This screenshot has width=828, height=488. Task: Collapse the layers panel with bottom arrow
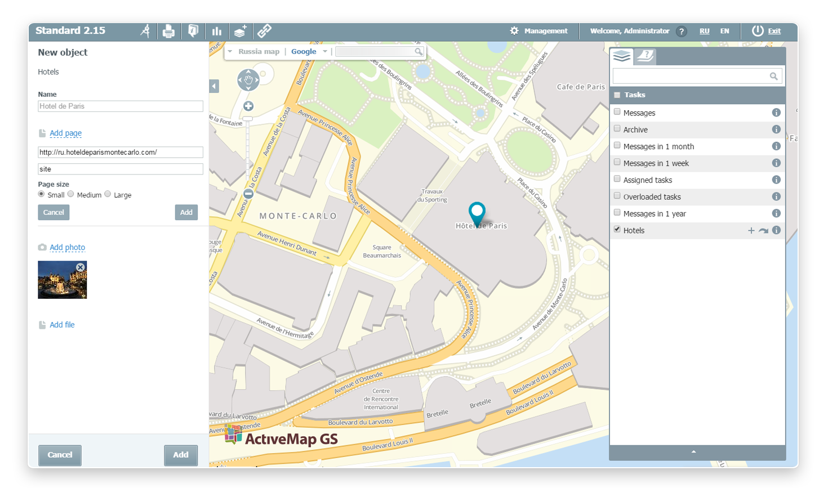[x=693, y=452]
